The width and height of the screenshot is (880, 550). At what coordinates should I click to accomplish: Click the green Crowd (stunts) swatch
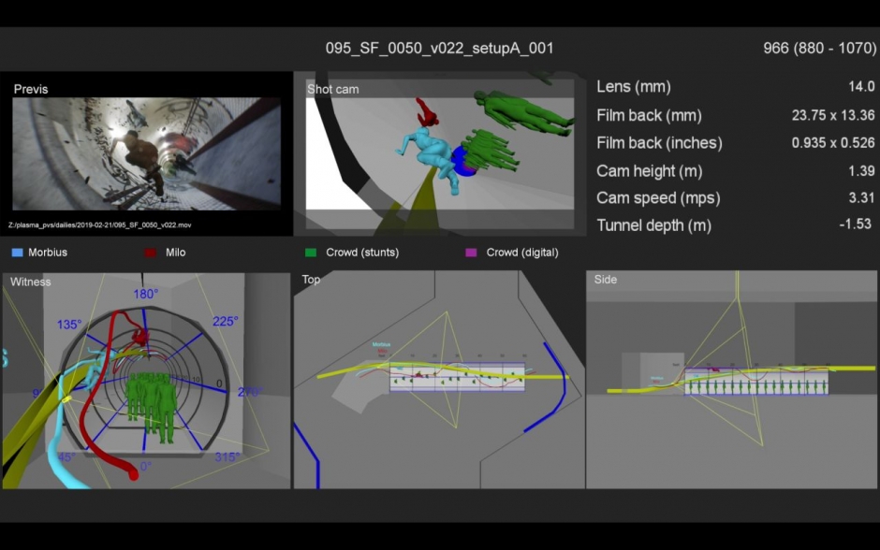pyautogui.click(x=310, y=253)
